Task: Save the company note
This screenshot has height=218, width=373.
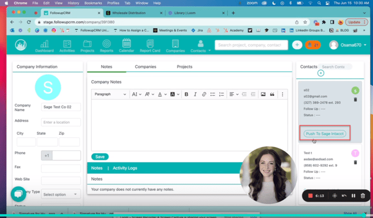Action: pyautogui.click(x=100, y=157)
